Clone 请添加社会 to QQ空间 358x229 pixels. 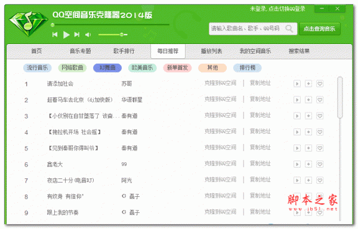tap(220, 83)
